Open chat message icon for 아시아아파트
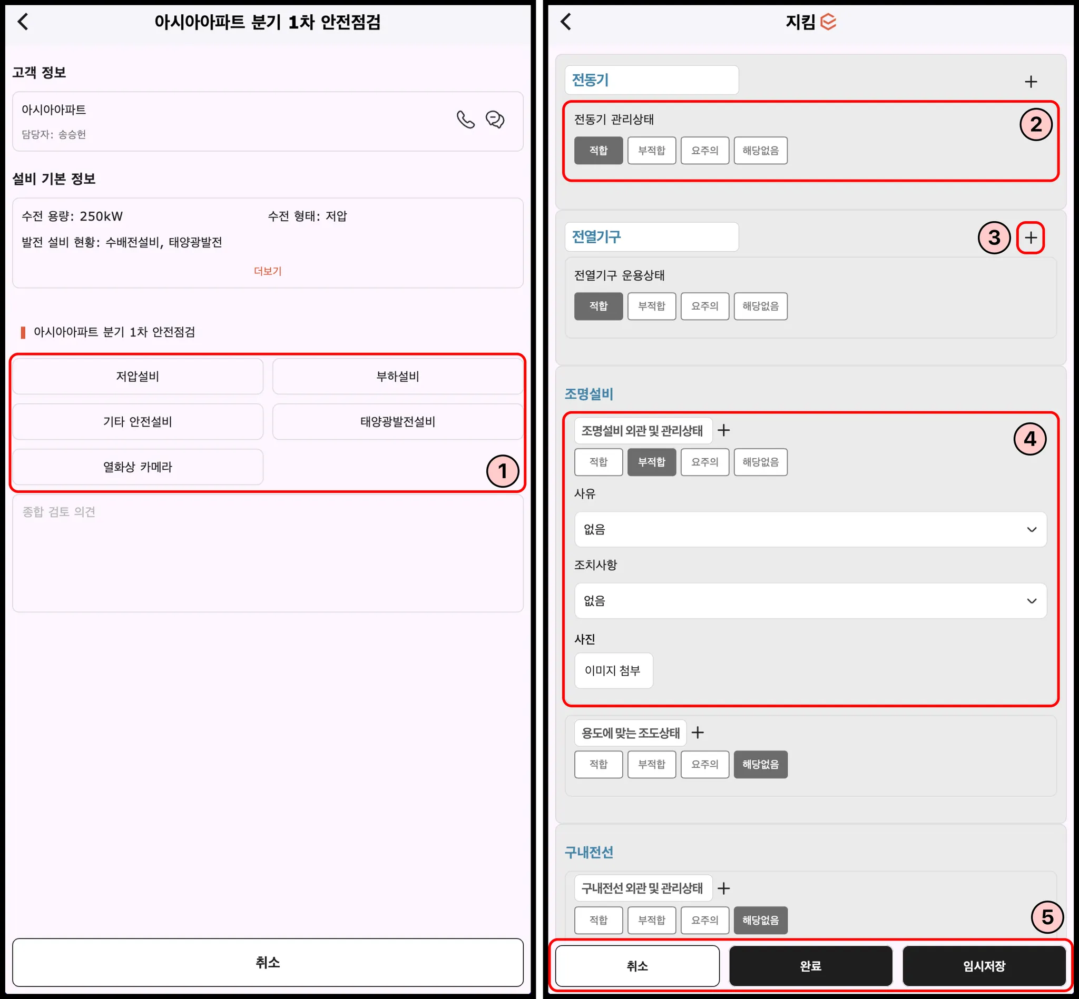 (495, 120)
